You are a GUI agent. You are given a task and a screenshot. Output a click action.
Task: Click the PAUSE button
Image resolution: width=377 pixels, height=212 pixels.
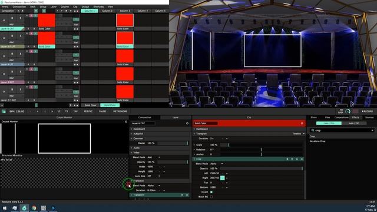[x=102, y=111]
